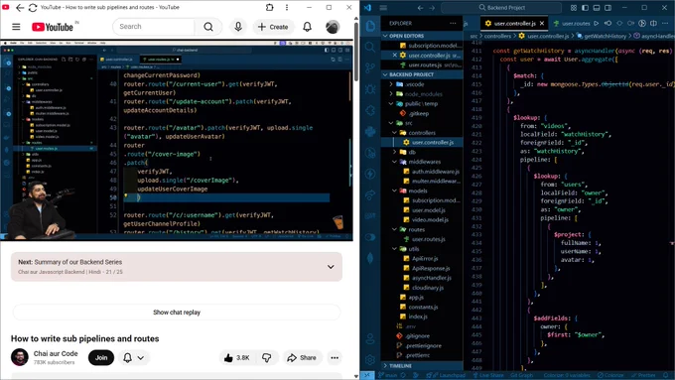Click the Create button on YouTube

tap(273, 27)
